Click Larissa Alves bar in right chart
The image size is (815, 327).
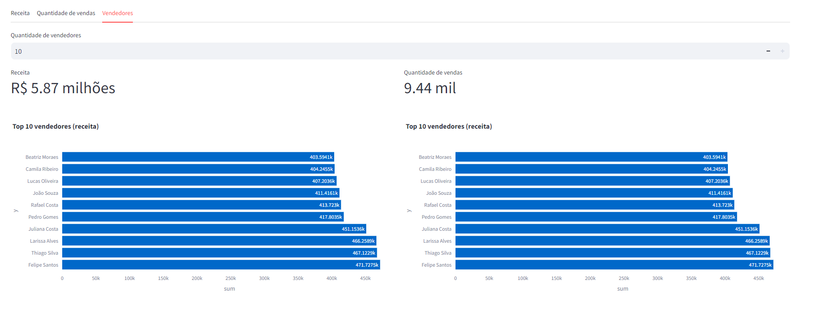pyautogui.click(x=612, y=241)
